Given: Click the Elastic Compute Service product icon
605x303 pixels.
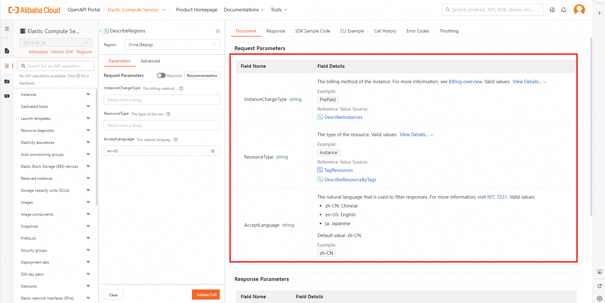Looking at the screenshot, I should pyautogui.click(x=23, y=31).
